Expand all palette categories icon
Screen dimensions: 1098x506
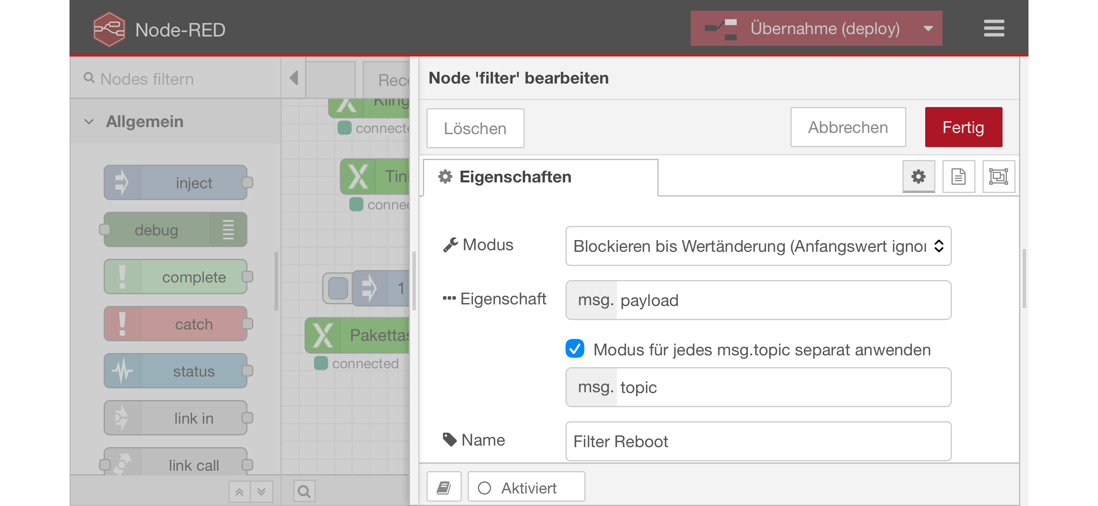point(262,492)
